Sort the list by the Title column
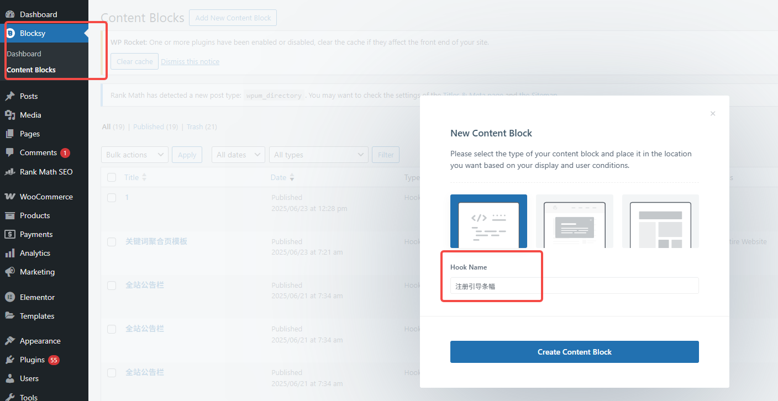 click(x=135, y=177)
